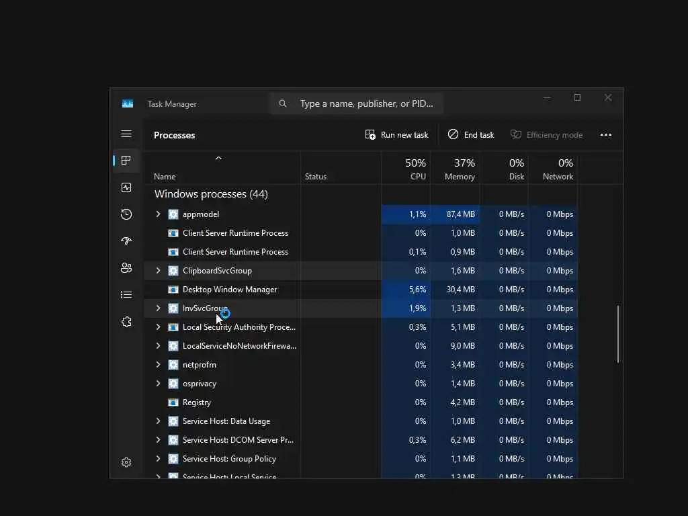The image size is (688, 516).
Task: Click the Registry process icon
Action: pyautogui.click(x=173, y=402)
